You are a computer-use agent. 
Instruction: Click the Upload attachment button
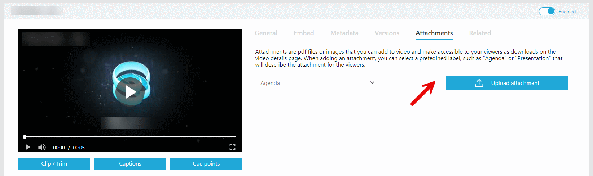(x=507, y=83)
